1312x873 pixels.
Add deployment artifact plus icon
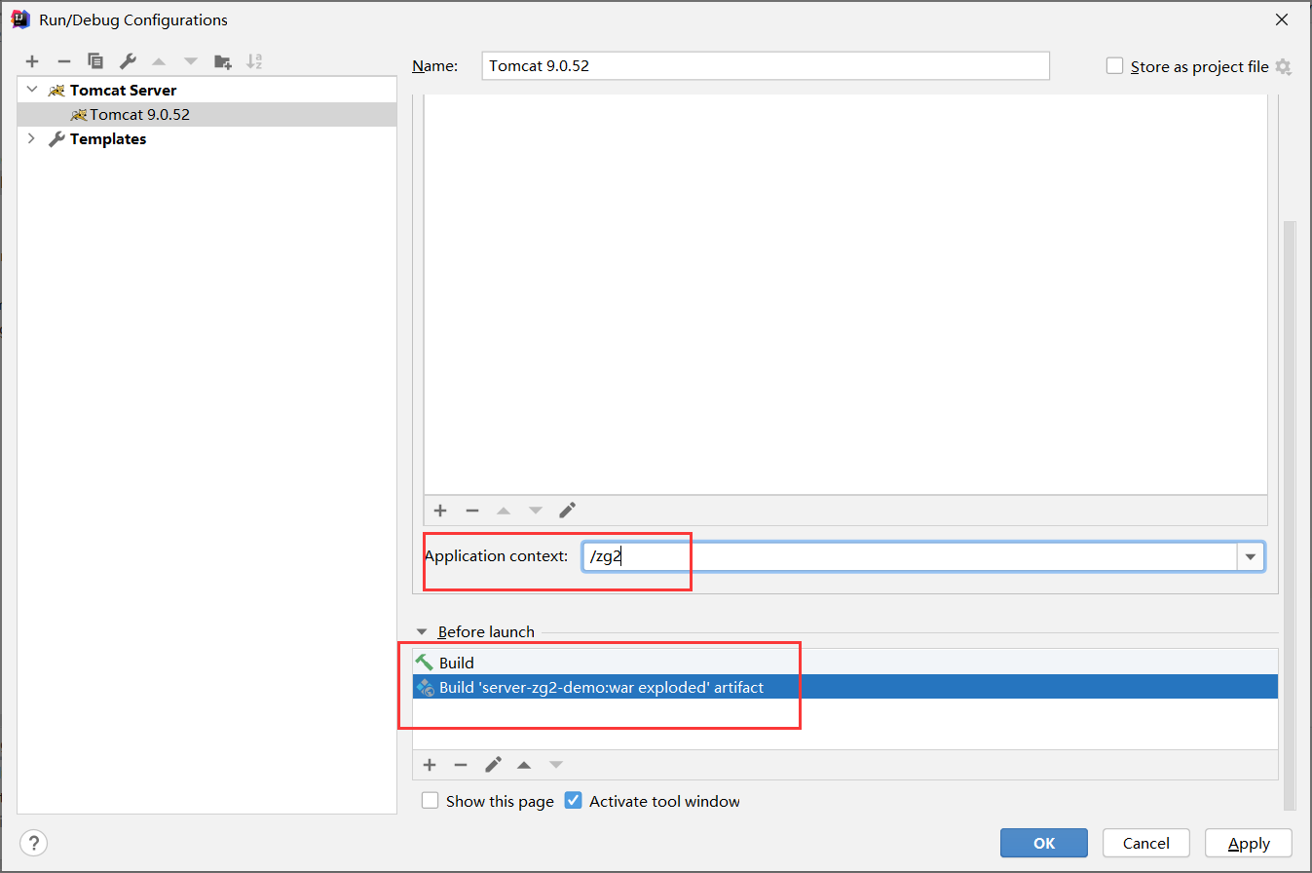(440, 511)
